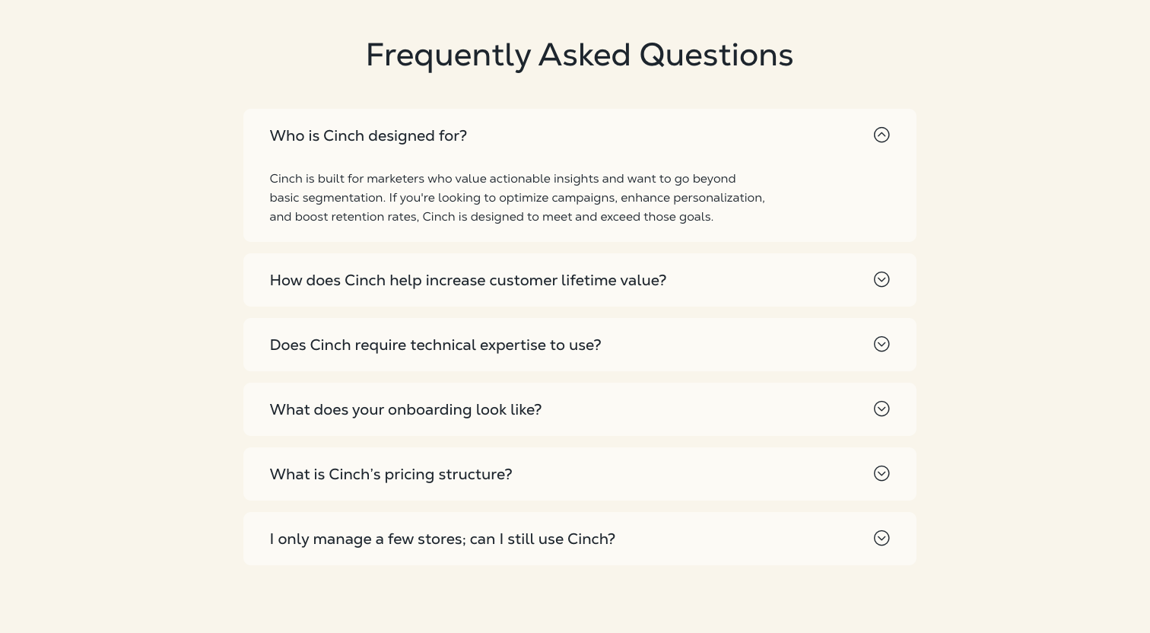Click the answer line starting 'and boost retention rates'
1150x633 pixels.
point(491,217)
